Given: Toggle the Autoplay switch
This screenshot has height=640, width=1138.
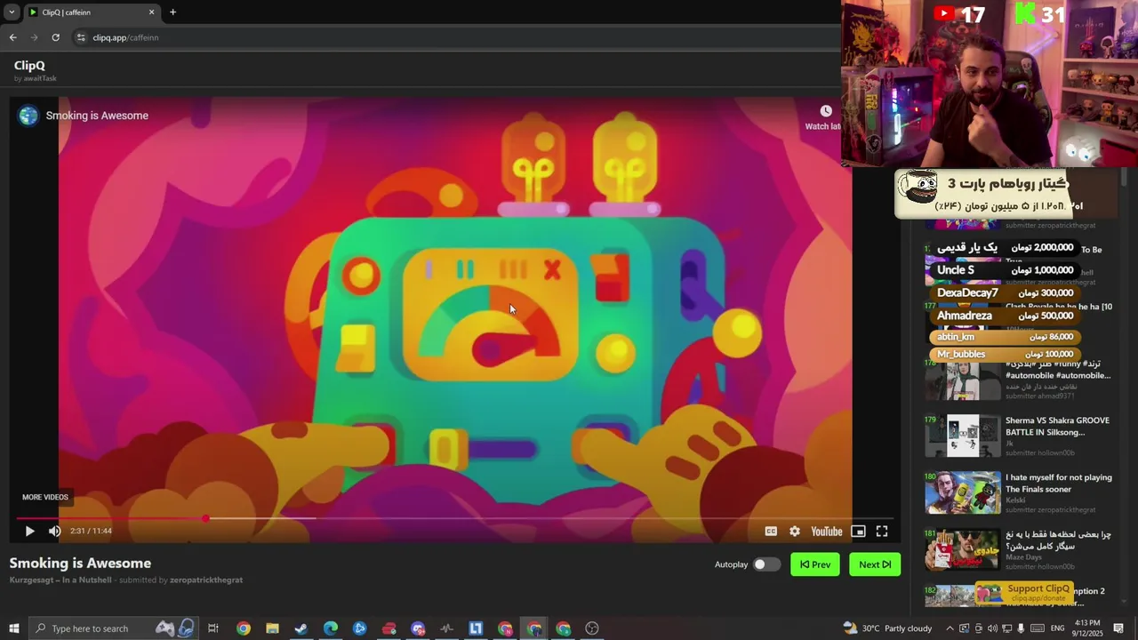Looking at the screenshot, I should pyautogui.click(x=765, y=564).
